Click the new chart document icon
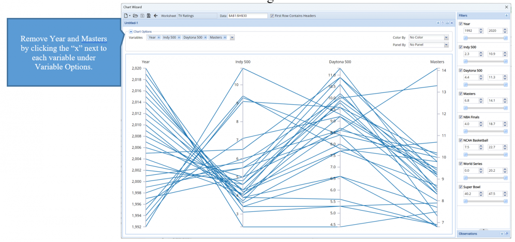Image resolution: width=515 pixels, height=242 pixels. coord(125,16)
